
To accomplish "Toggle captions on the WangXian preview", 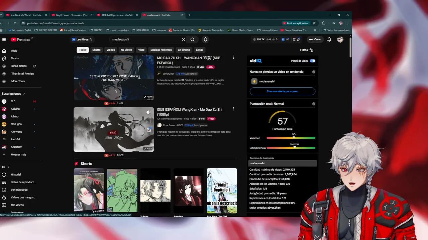I will click(x=149, y=121).
